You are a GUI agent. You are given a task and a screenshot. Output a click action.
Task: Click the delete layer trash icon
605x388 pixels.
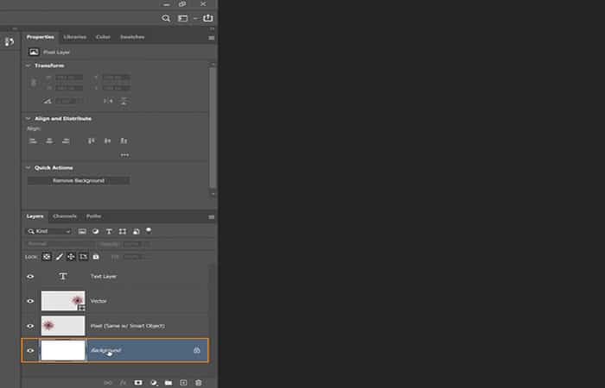coord(198,382)
